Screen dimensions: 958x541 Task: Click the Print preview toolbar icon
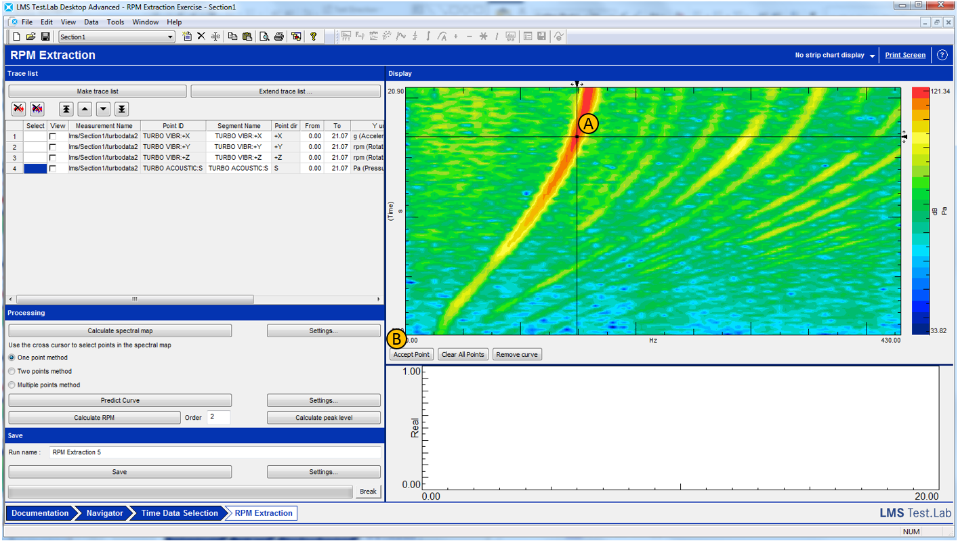[x=264, y=37]
